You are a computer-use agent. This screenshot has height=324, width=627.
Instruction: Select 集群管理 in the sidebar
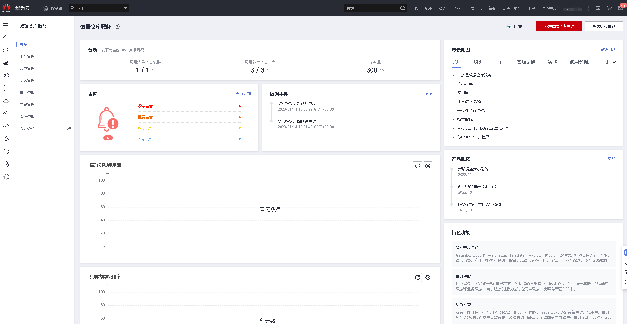point(27,56)
